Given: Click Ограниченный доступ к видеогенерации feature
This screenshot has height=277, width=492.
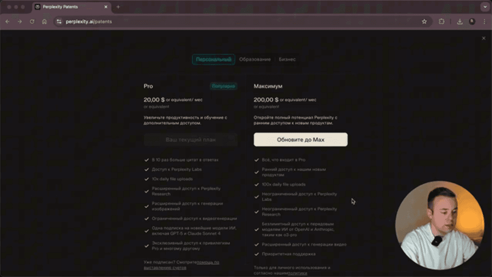Looking at the screenshot, I should click(x=194, y=219).
